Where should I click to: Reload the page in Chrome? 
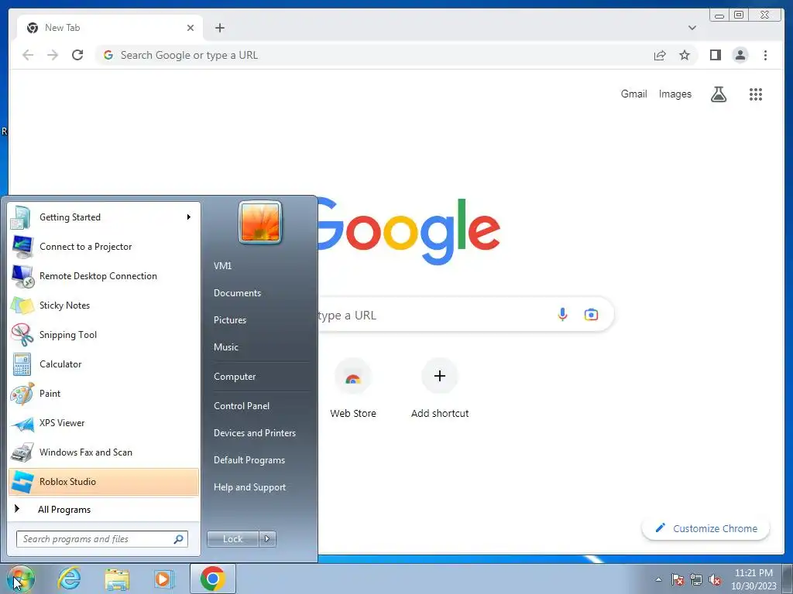tap(77, 55)
